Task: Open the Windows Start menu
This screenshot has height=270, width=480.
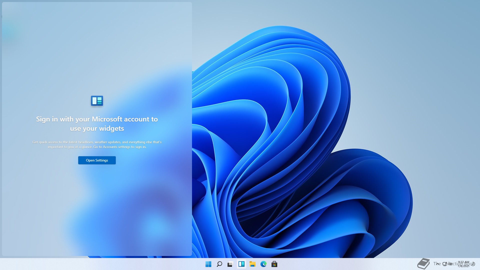Action: pos(208,264)
